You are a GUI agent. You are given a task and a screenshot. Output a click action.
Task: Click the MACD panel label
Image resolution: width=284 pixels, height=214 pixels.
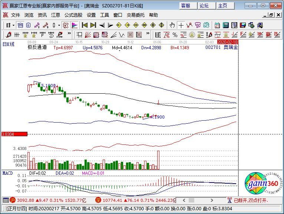tap(8, 173)
